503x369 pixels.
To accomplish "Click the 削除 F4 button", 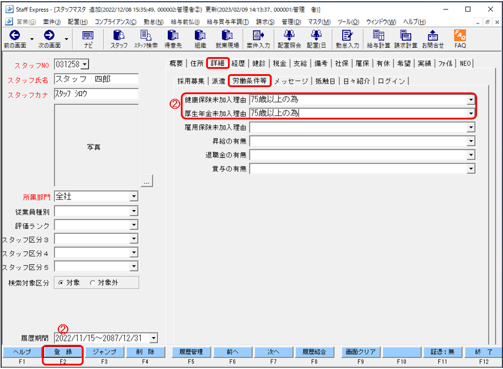I will [145, 352].
